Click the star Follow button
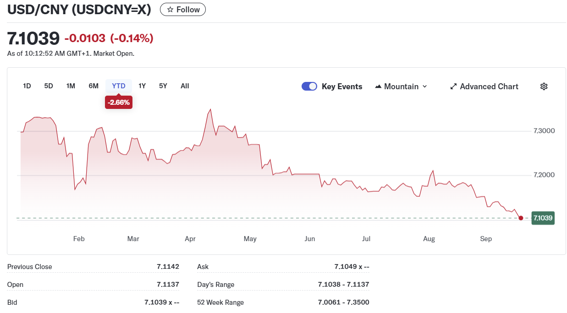The height and width of the screenshot is (313, 567). (x=183, y=10)
